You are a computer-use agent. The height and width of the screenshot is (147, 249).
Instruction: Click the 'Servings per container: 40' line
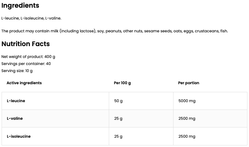(26, 64)
